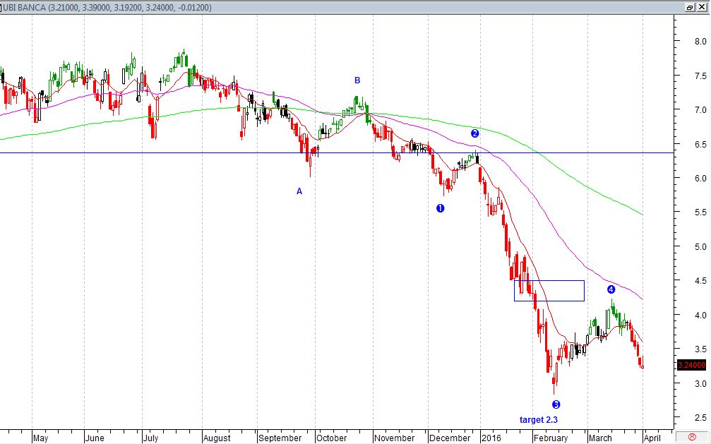Click the 'August' label on date axis
Screen dimensions: 711x444
217,438
